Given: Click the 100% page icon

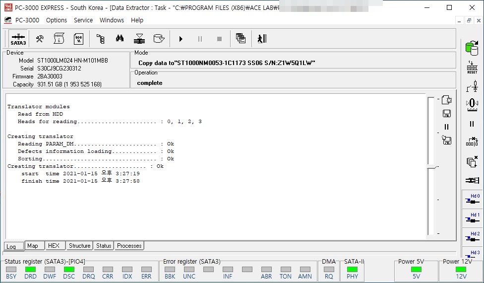Looking at the screenshot, I should tap(78, 39).
